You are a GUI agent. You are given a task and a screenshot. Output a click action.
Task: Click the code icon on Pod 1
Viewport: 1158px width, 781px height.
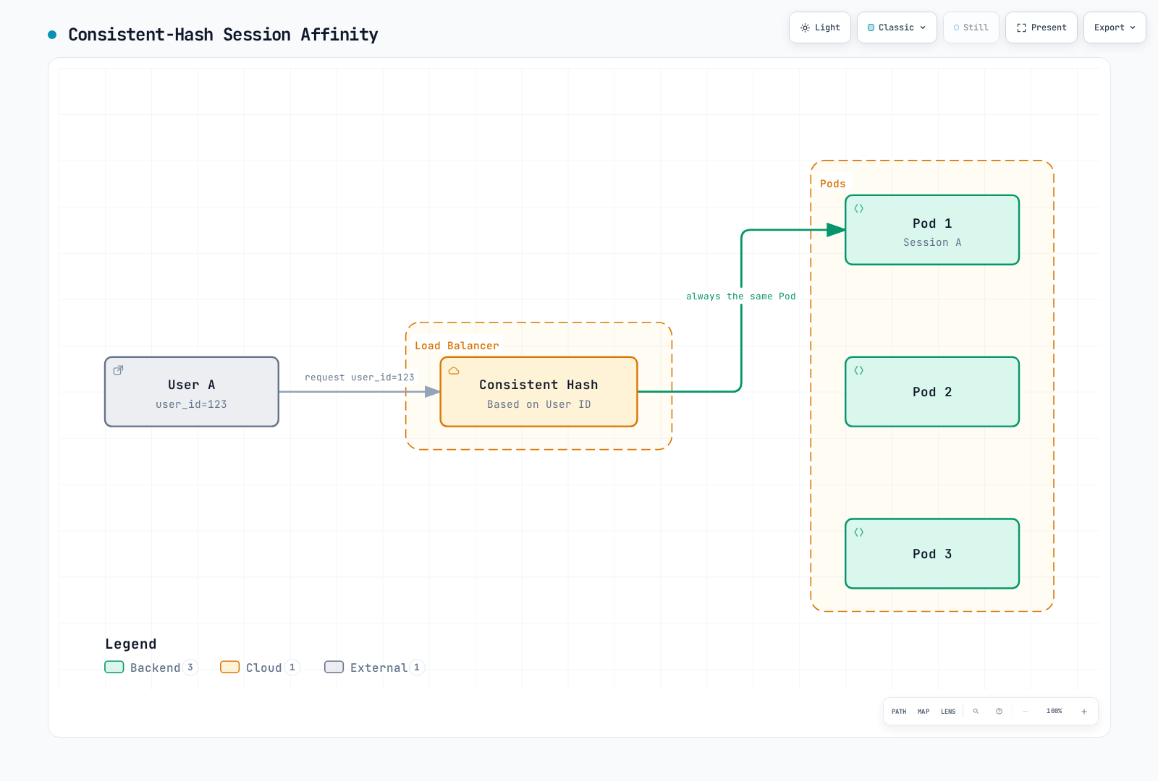point(859,208)
